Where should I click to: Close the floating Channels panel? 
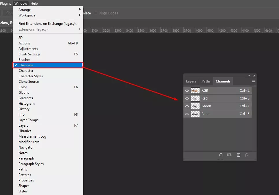[254, 76]
